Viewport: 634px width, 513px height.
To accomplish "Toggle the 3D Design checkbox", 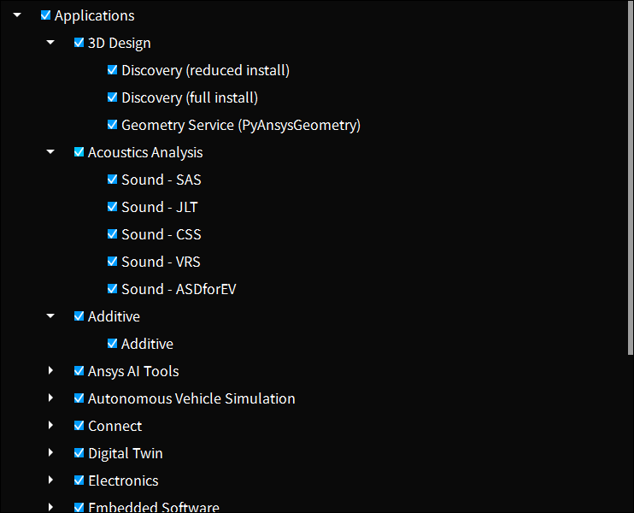I will coord(79,43).
